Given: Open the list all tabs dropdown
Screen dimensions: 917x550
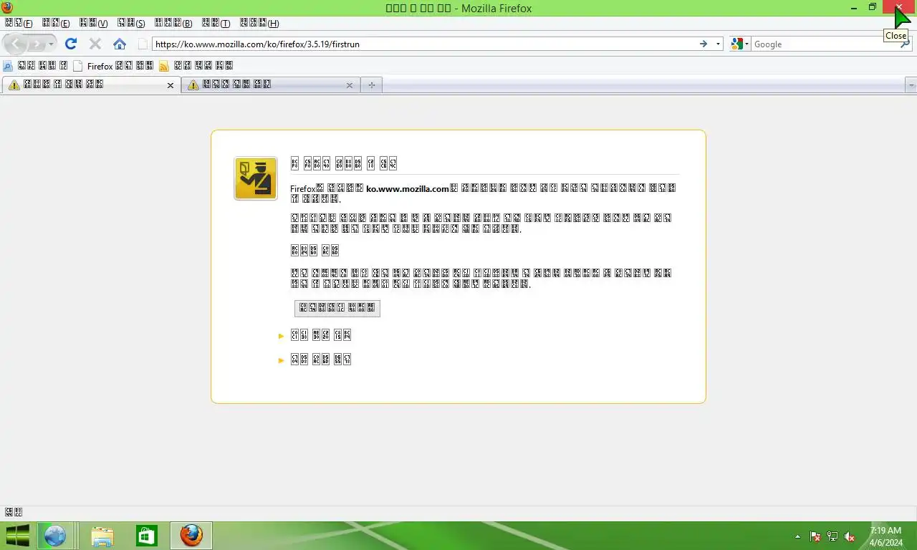Looking at the screenshot, I should click(911, 85).
